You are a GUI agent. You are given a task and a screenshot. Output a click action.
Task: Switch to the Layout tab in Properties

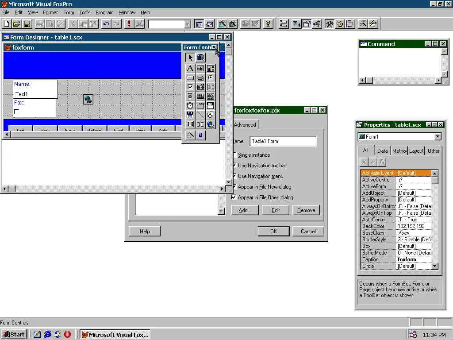point(416,151)
